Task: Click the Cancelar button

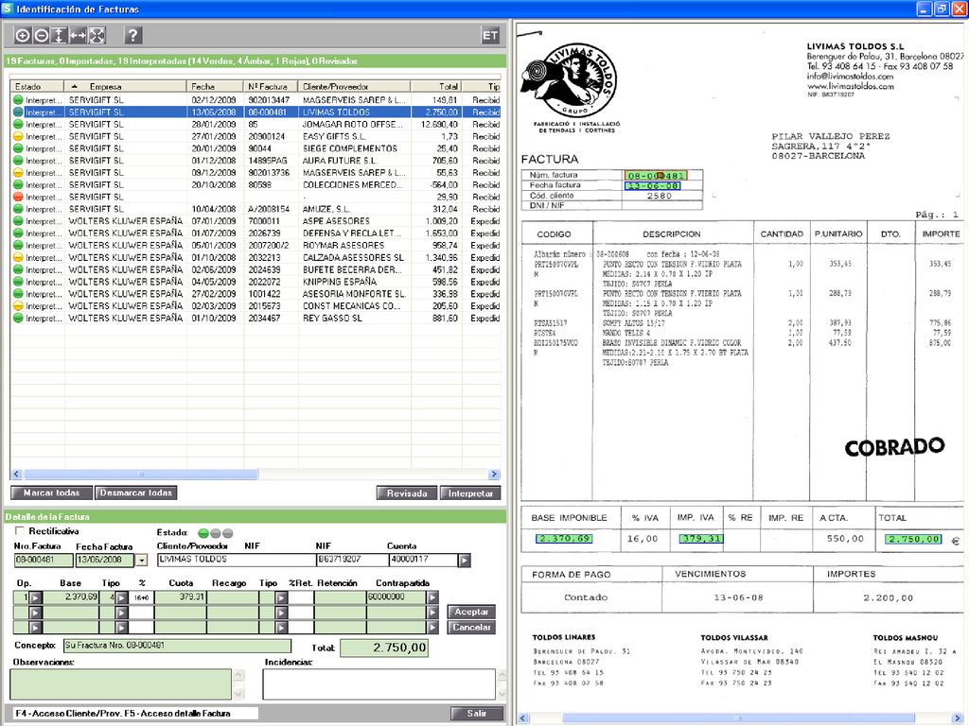Action: point(471,628)
